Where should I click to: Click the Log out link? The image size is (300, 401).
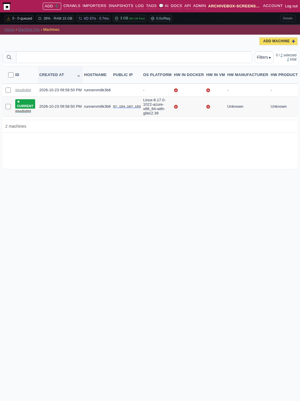(291, 6)
